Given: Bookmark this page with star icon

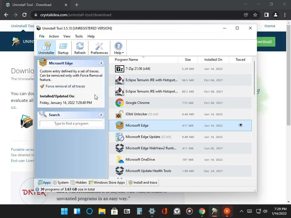Looking at the screenshot, I should click(x=255, y=15).
